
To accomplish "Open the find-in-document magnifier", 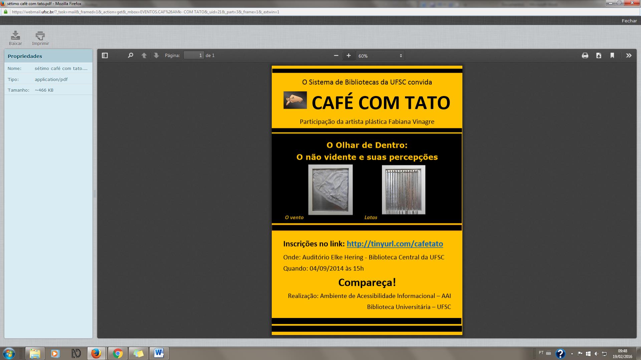I will 131,55.
